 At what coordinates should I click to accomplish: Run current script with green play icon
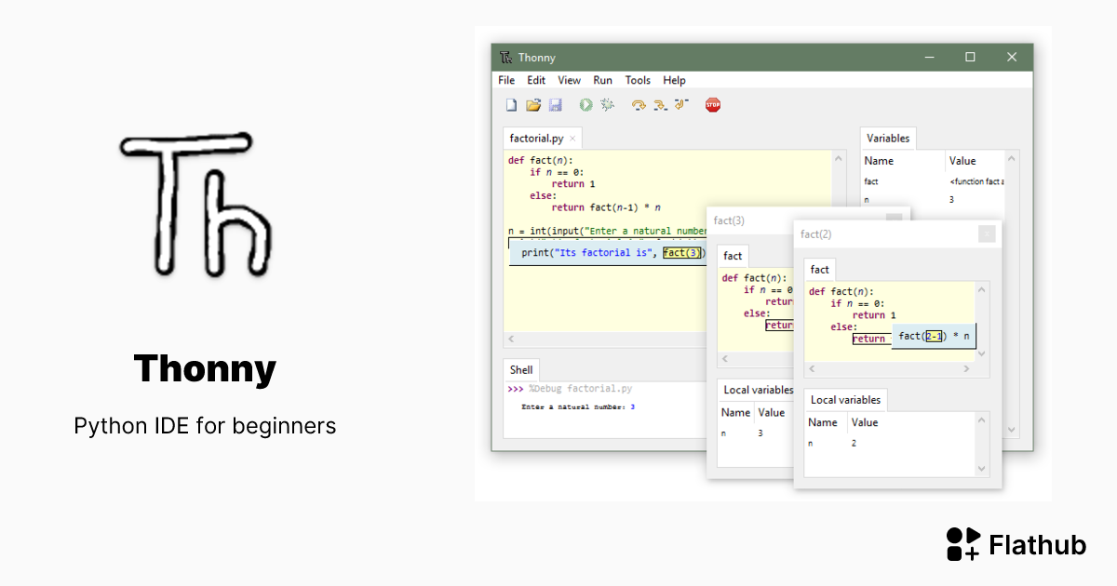point(586,105)
